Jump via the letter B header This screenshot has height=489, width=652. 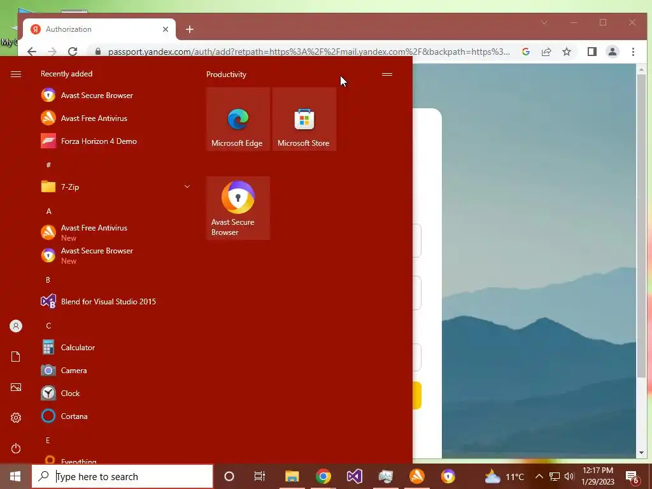pos(48,280)
